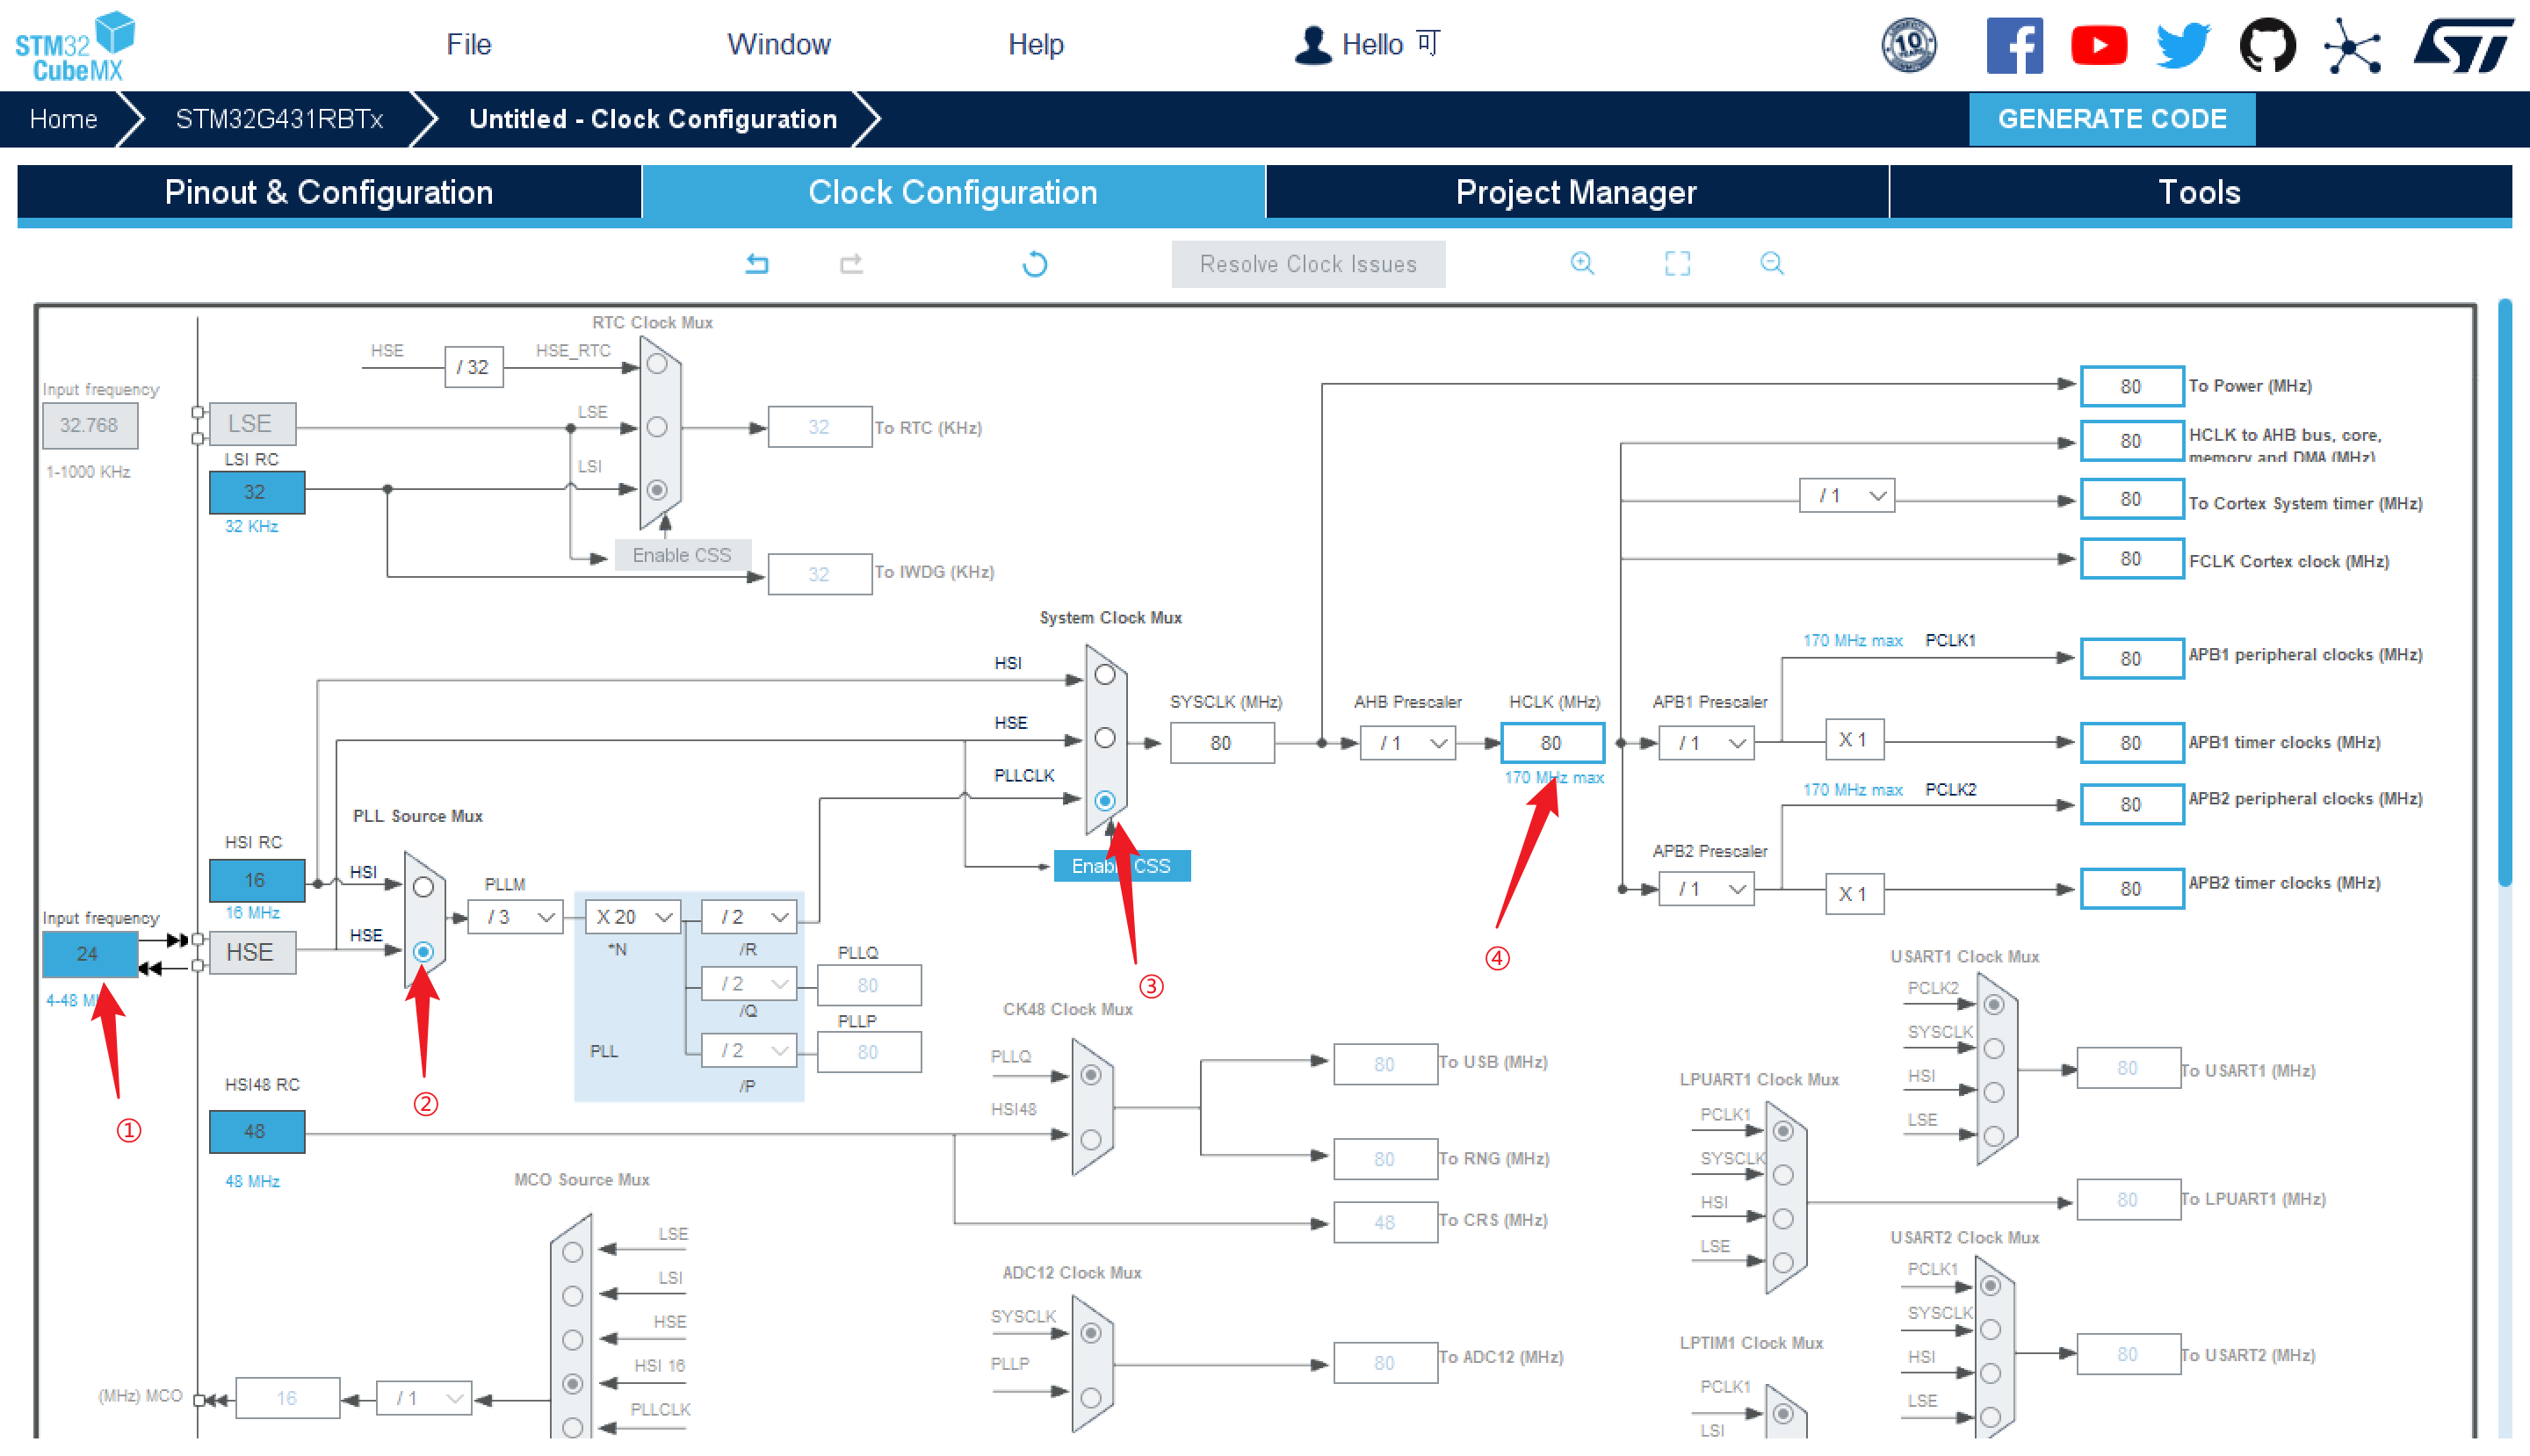The image size is (2530, 1456).
Task: Click the redo arrow icon
Action: (851, 264)
